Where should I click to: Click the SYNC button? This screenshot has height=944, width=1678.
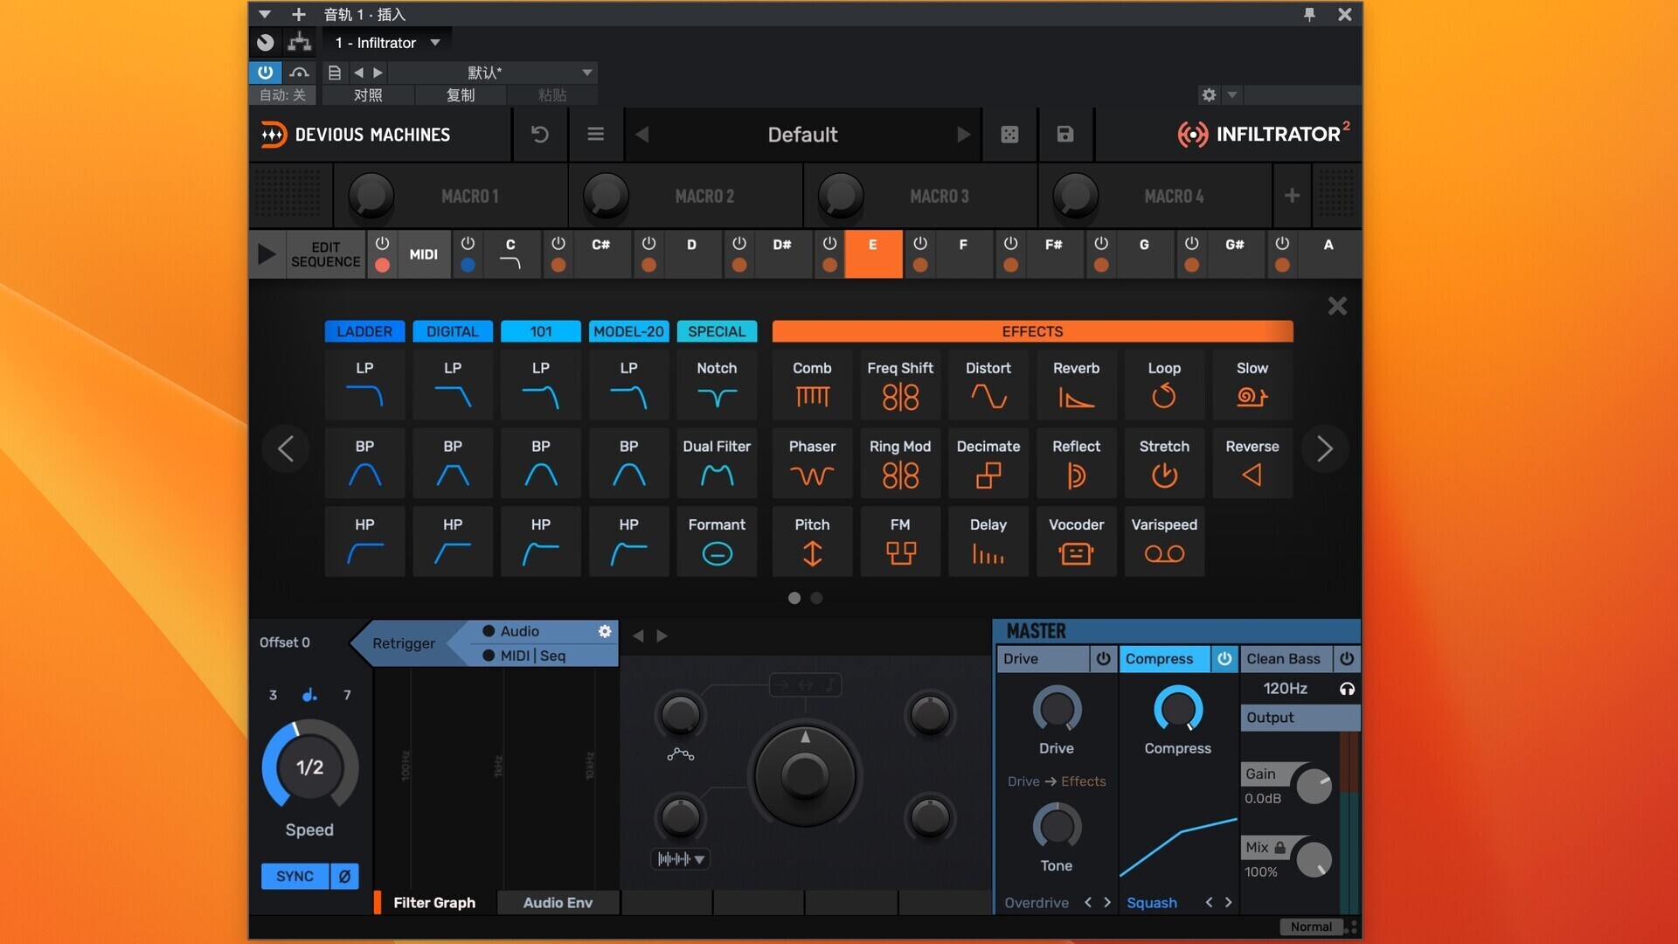pyautogui.click(x=295, y=876)
